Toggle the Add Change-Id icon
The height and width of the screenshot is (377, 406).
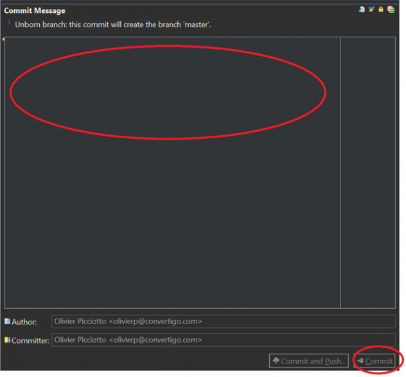point(391,10)
